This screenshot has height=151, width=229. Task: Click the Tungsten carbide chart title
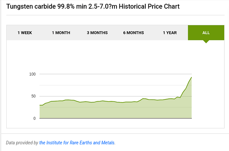[x=93, y=6]
